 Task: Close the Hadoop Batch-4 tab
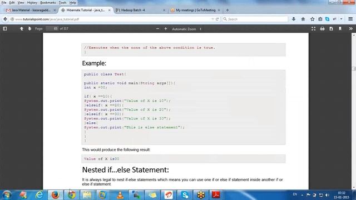pos(164,10)
